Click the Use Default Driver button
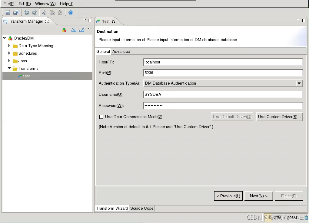Image resolution: width=309 pixels, height=223 pixels. (232, 117)
